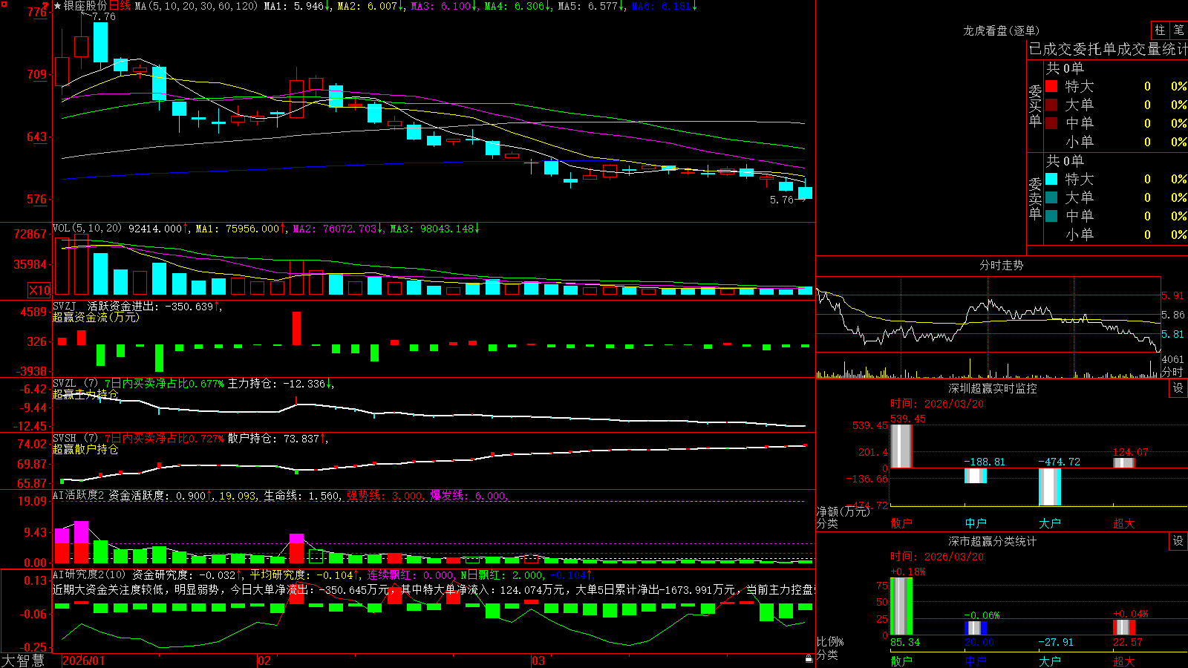1188x668 pixels.
Task: Open 设 settings for 深市超赢分类统计
Action: coord(1178,541)
